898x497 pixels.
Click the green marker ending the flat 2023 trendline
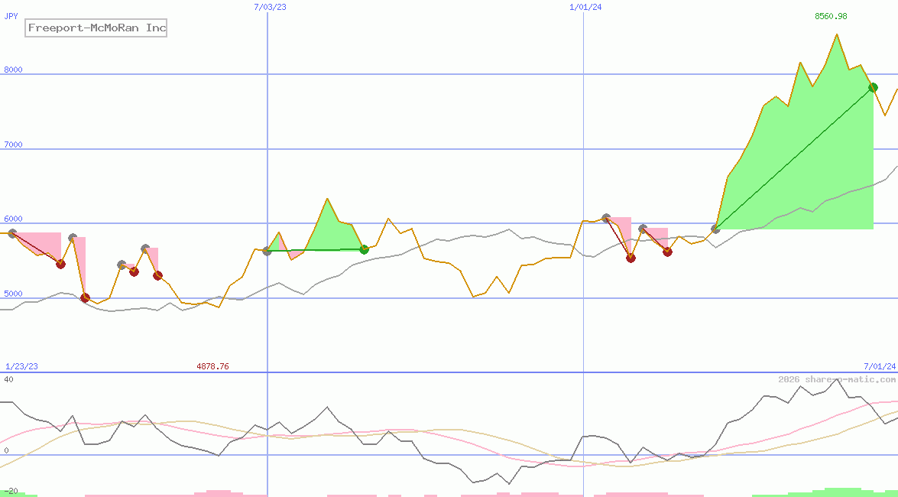tap(365, 248)
